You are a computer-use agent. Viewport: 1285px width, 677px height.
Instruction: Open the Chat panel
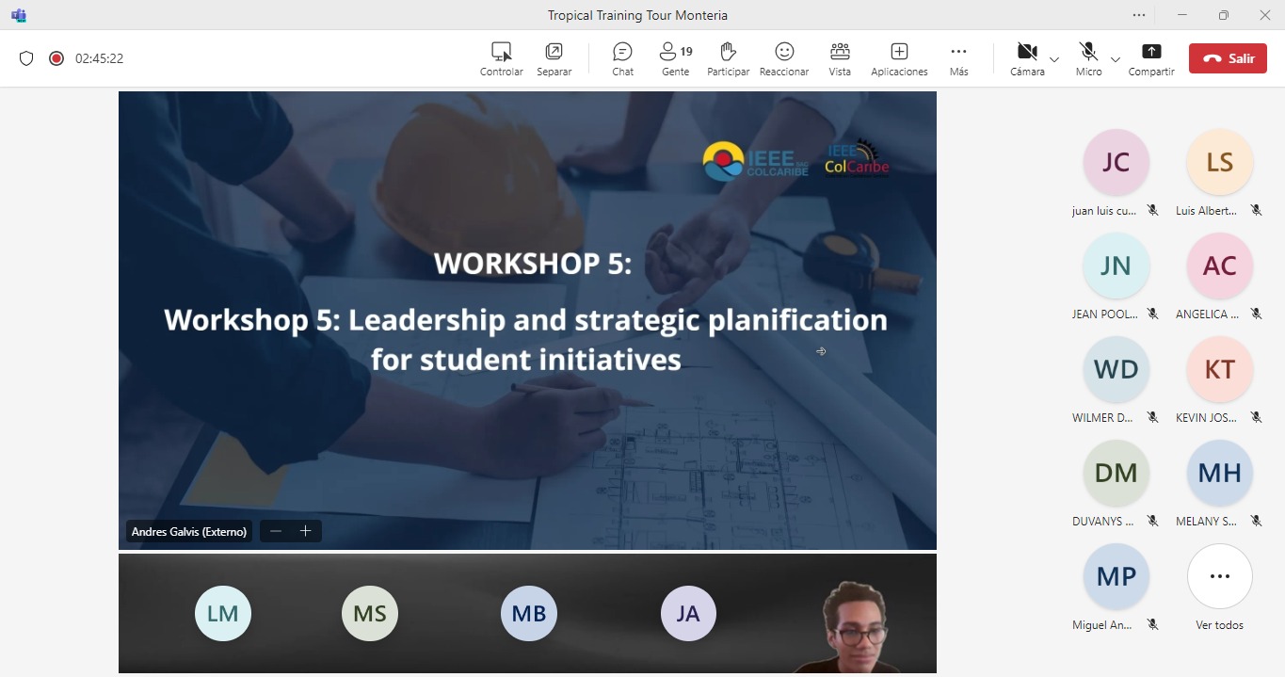[x=622, y=58]
